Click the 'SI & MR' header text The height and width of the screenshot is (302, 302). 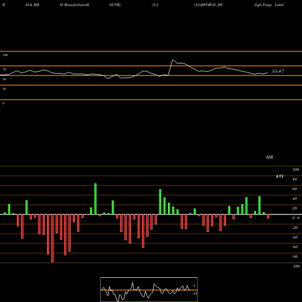point(32,5)
